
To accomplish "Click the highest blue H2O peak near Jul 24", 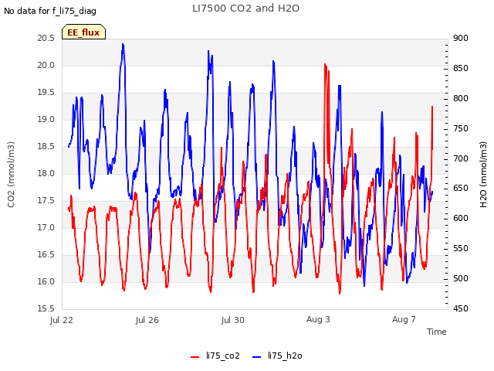I will [123, 45].
